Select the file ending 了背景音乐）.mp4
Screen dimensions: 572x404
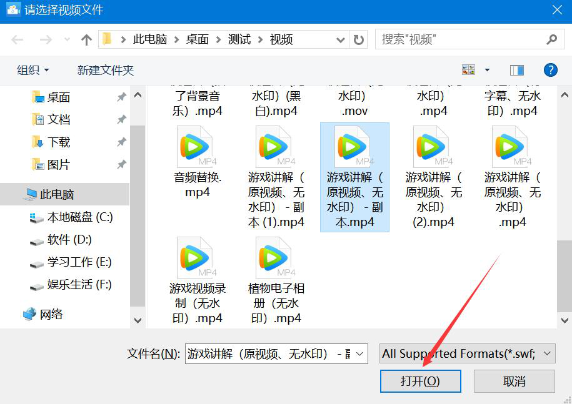click(x=198, y=103)
